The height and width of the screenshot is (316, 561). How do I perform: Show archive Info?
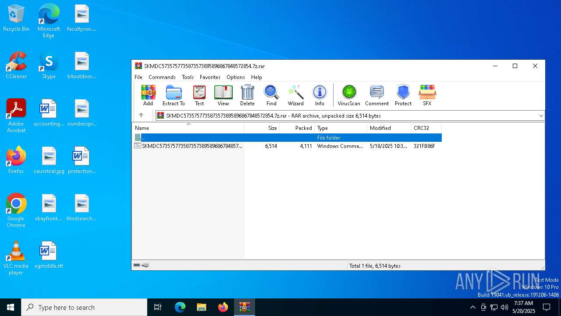pos(320,95)
